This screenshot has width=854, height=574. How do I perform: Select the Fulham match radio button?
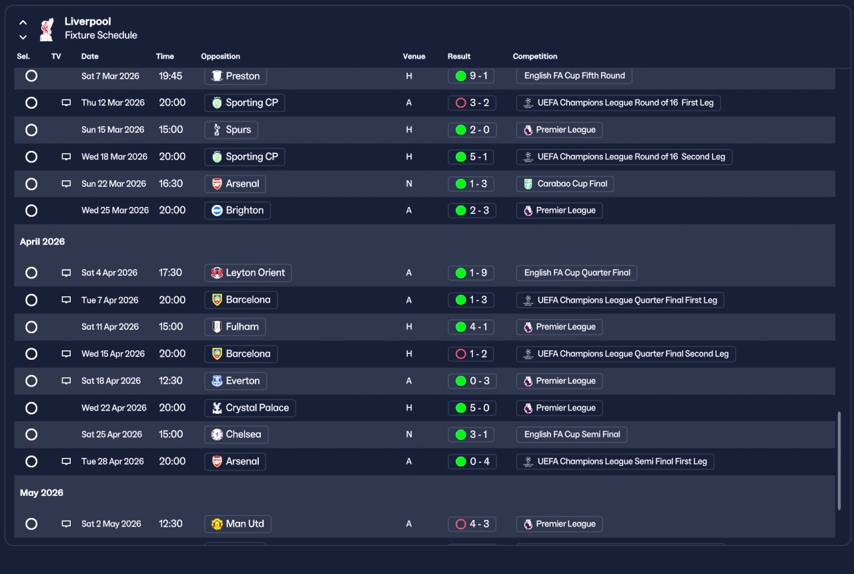[x=31, y=327]
